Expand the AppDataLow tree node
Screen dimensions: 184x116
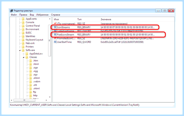click(24, 54)
